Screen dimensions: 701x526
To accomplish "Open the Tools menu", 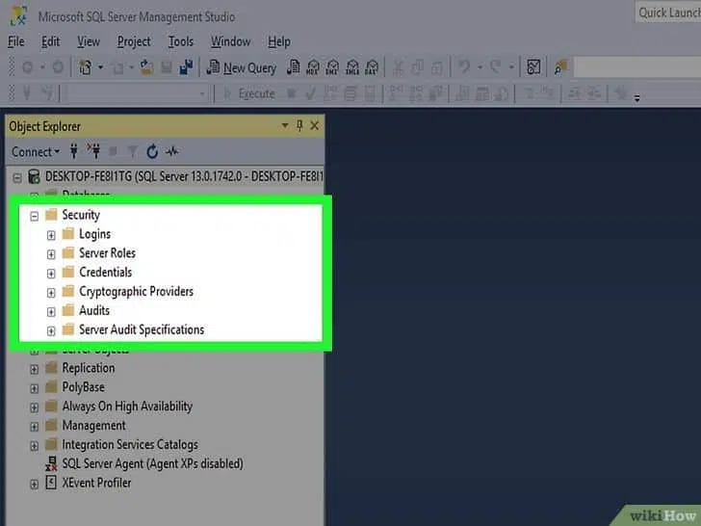I will [180, 41].
